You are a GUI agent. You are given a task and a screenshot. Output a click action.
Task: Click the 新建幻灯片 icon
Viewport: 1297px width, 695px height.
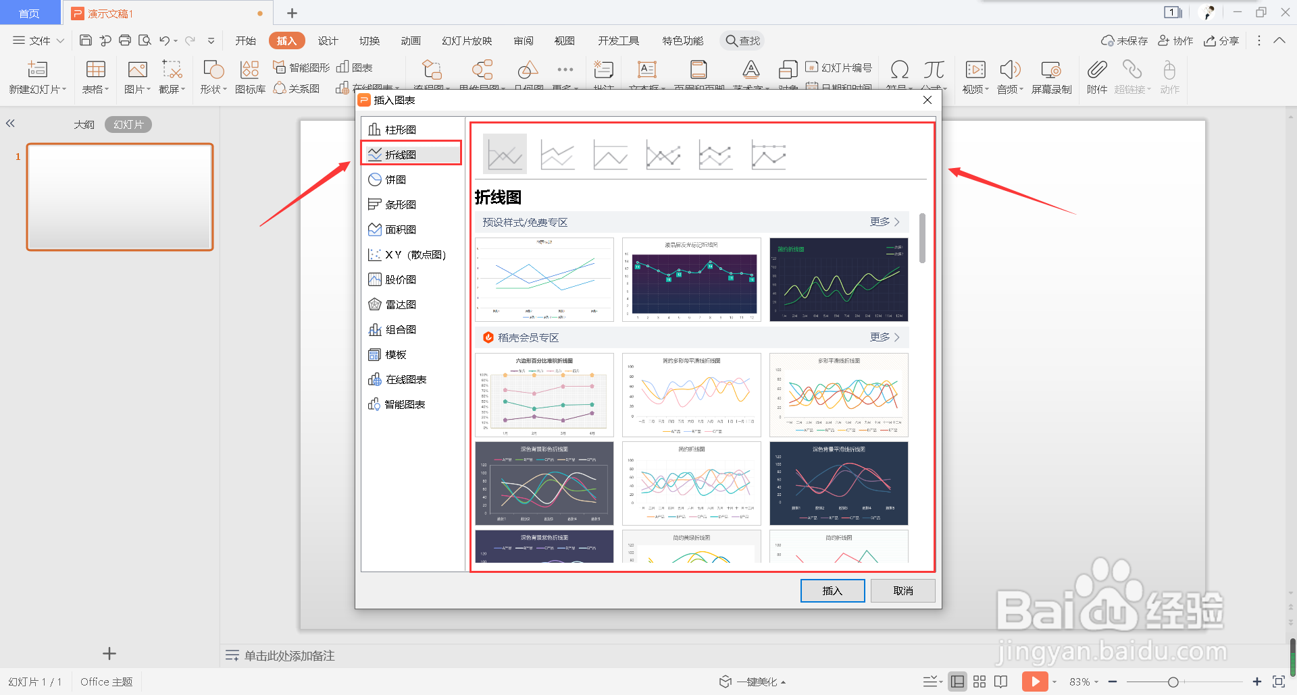37,69
